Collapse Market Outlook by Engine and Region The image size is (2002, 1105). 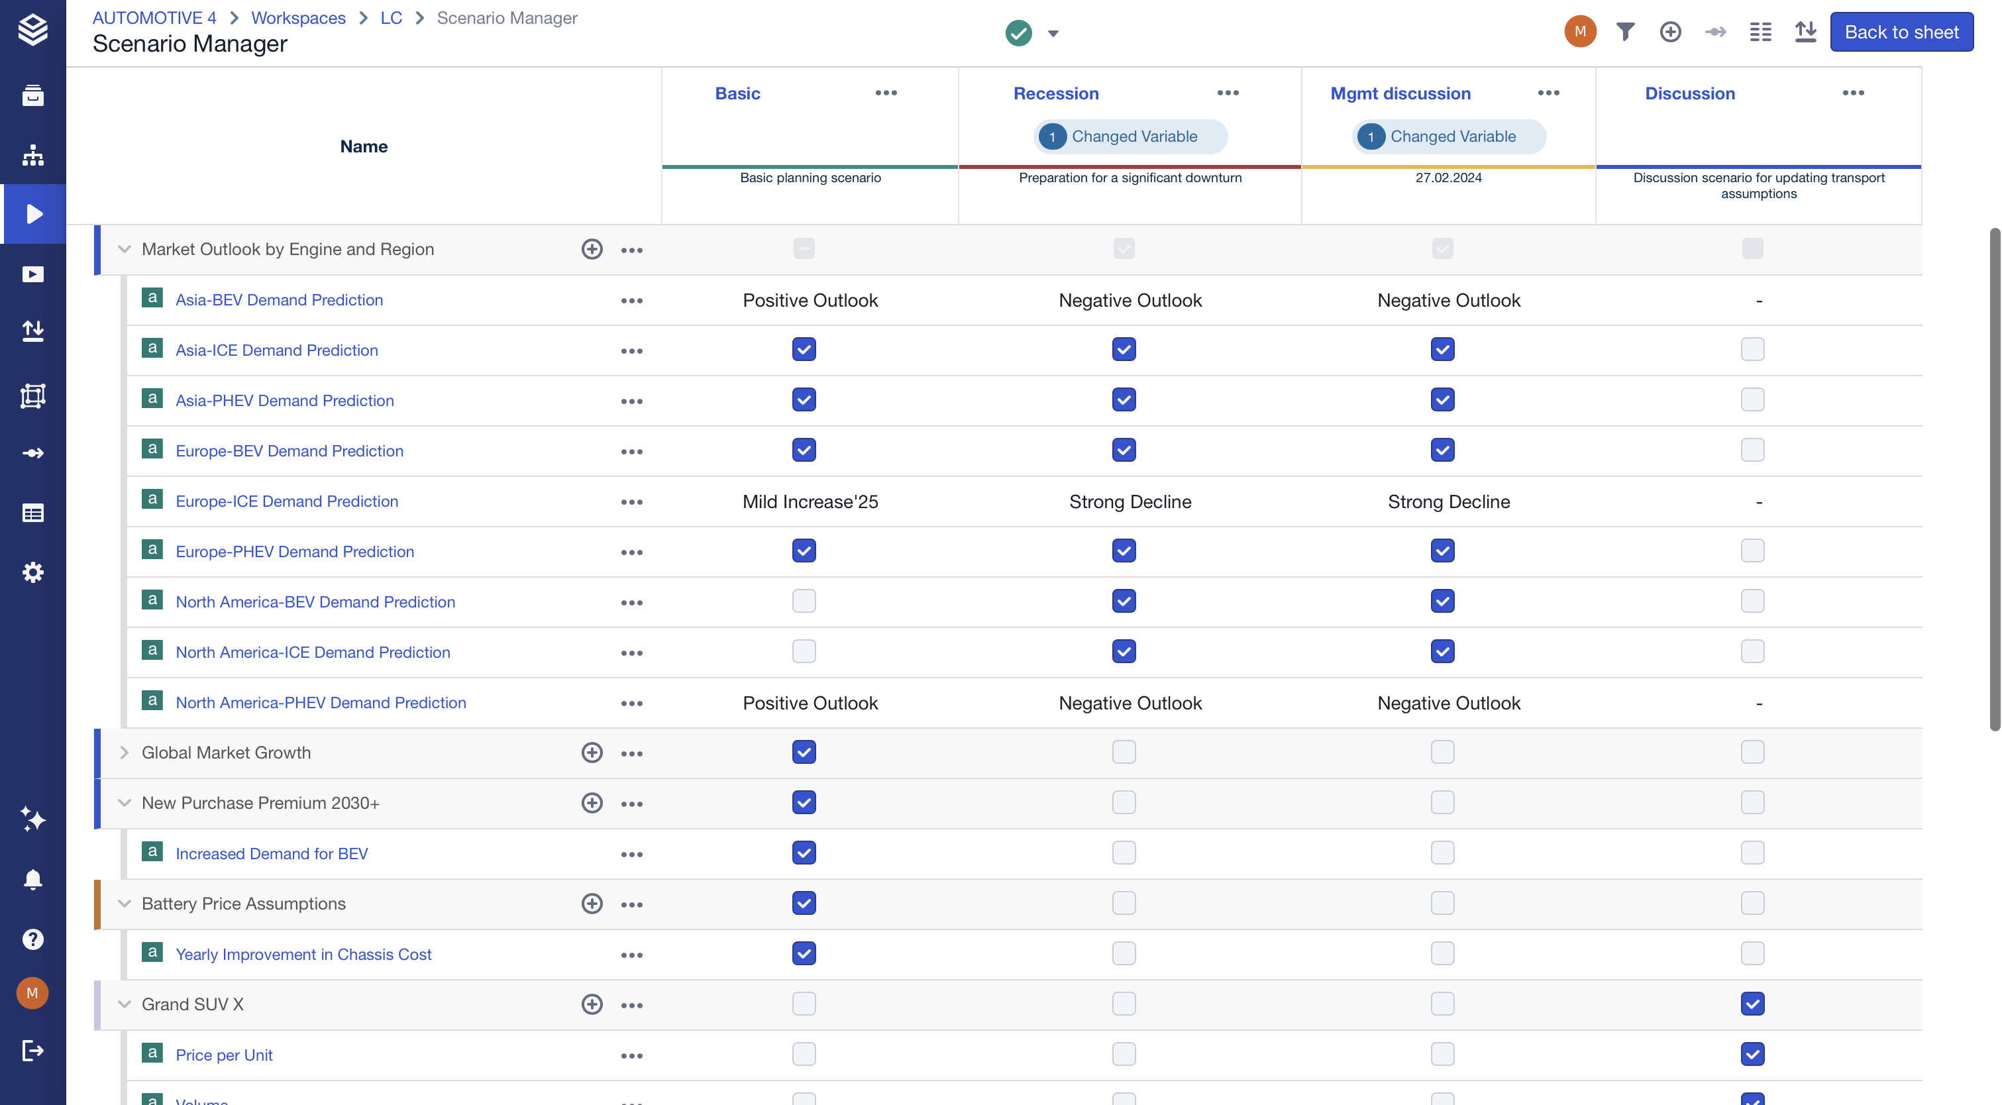click(125, 250)
